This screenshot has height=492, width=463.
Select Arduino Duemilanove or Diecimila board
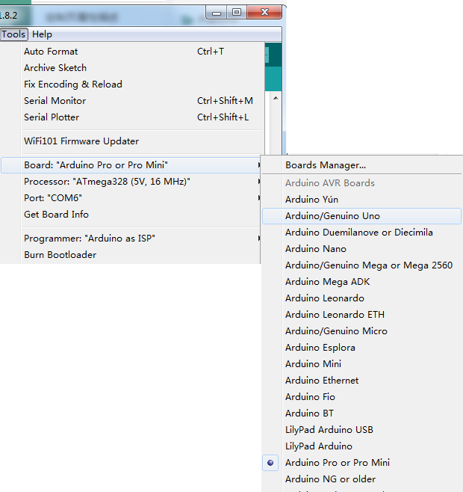tap(361, 233)
